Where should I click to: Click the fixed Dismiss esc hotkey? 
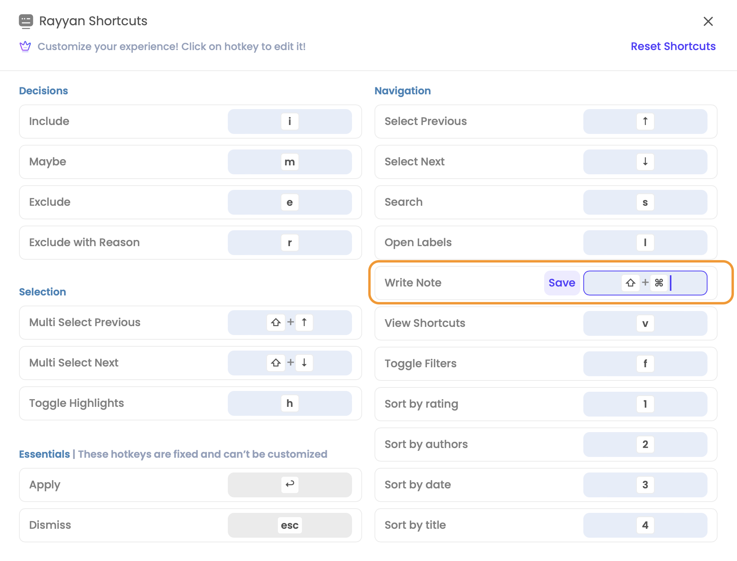[x=290, y=525]
